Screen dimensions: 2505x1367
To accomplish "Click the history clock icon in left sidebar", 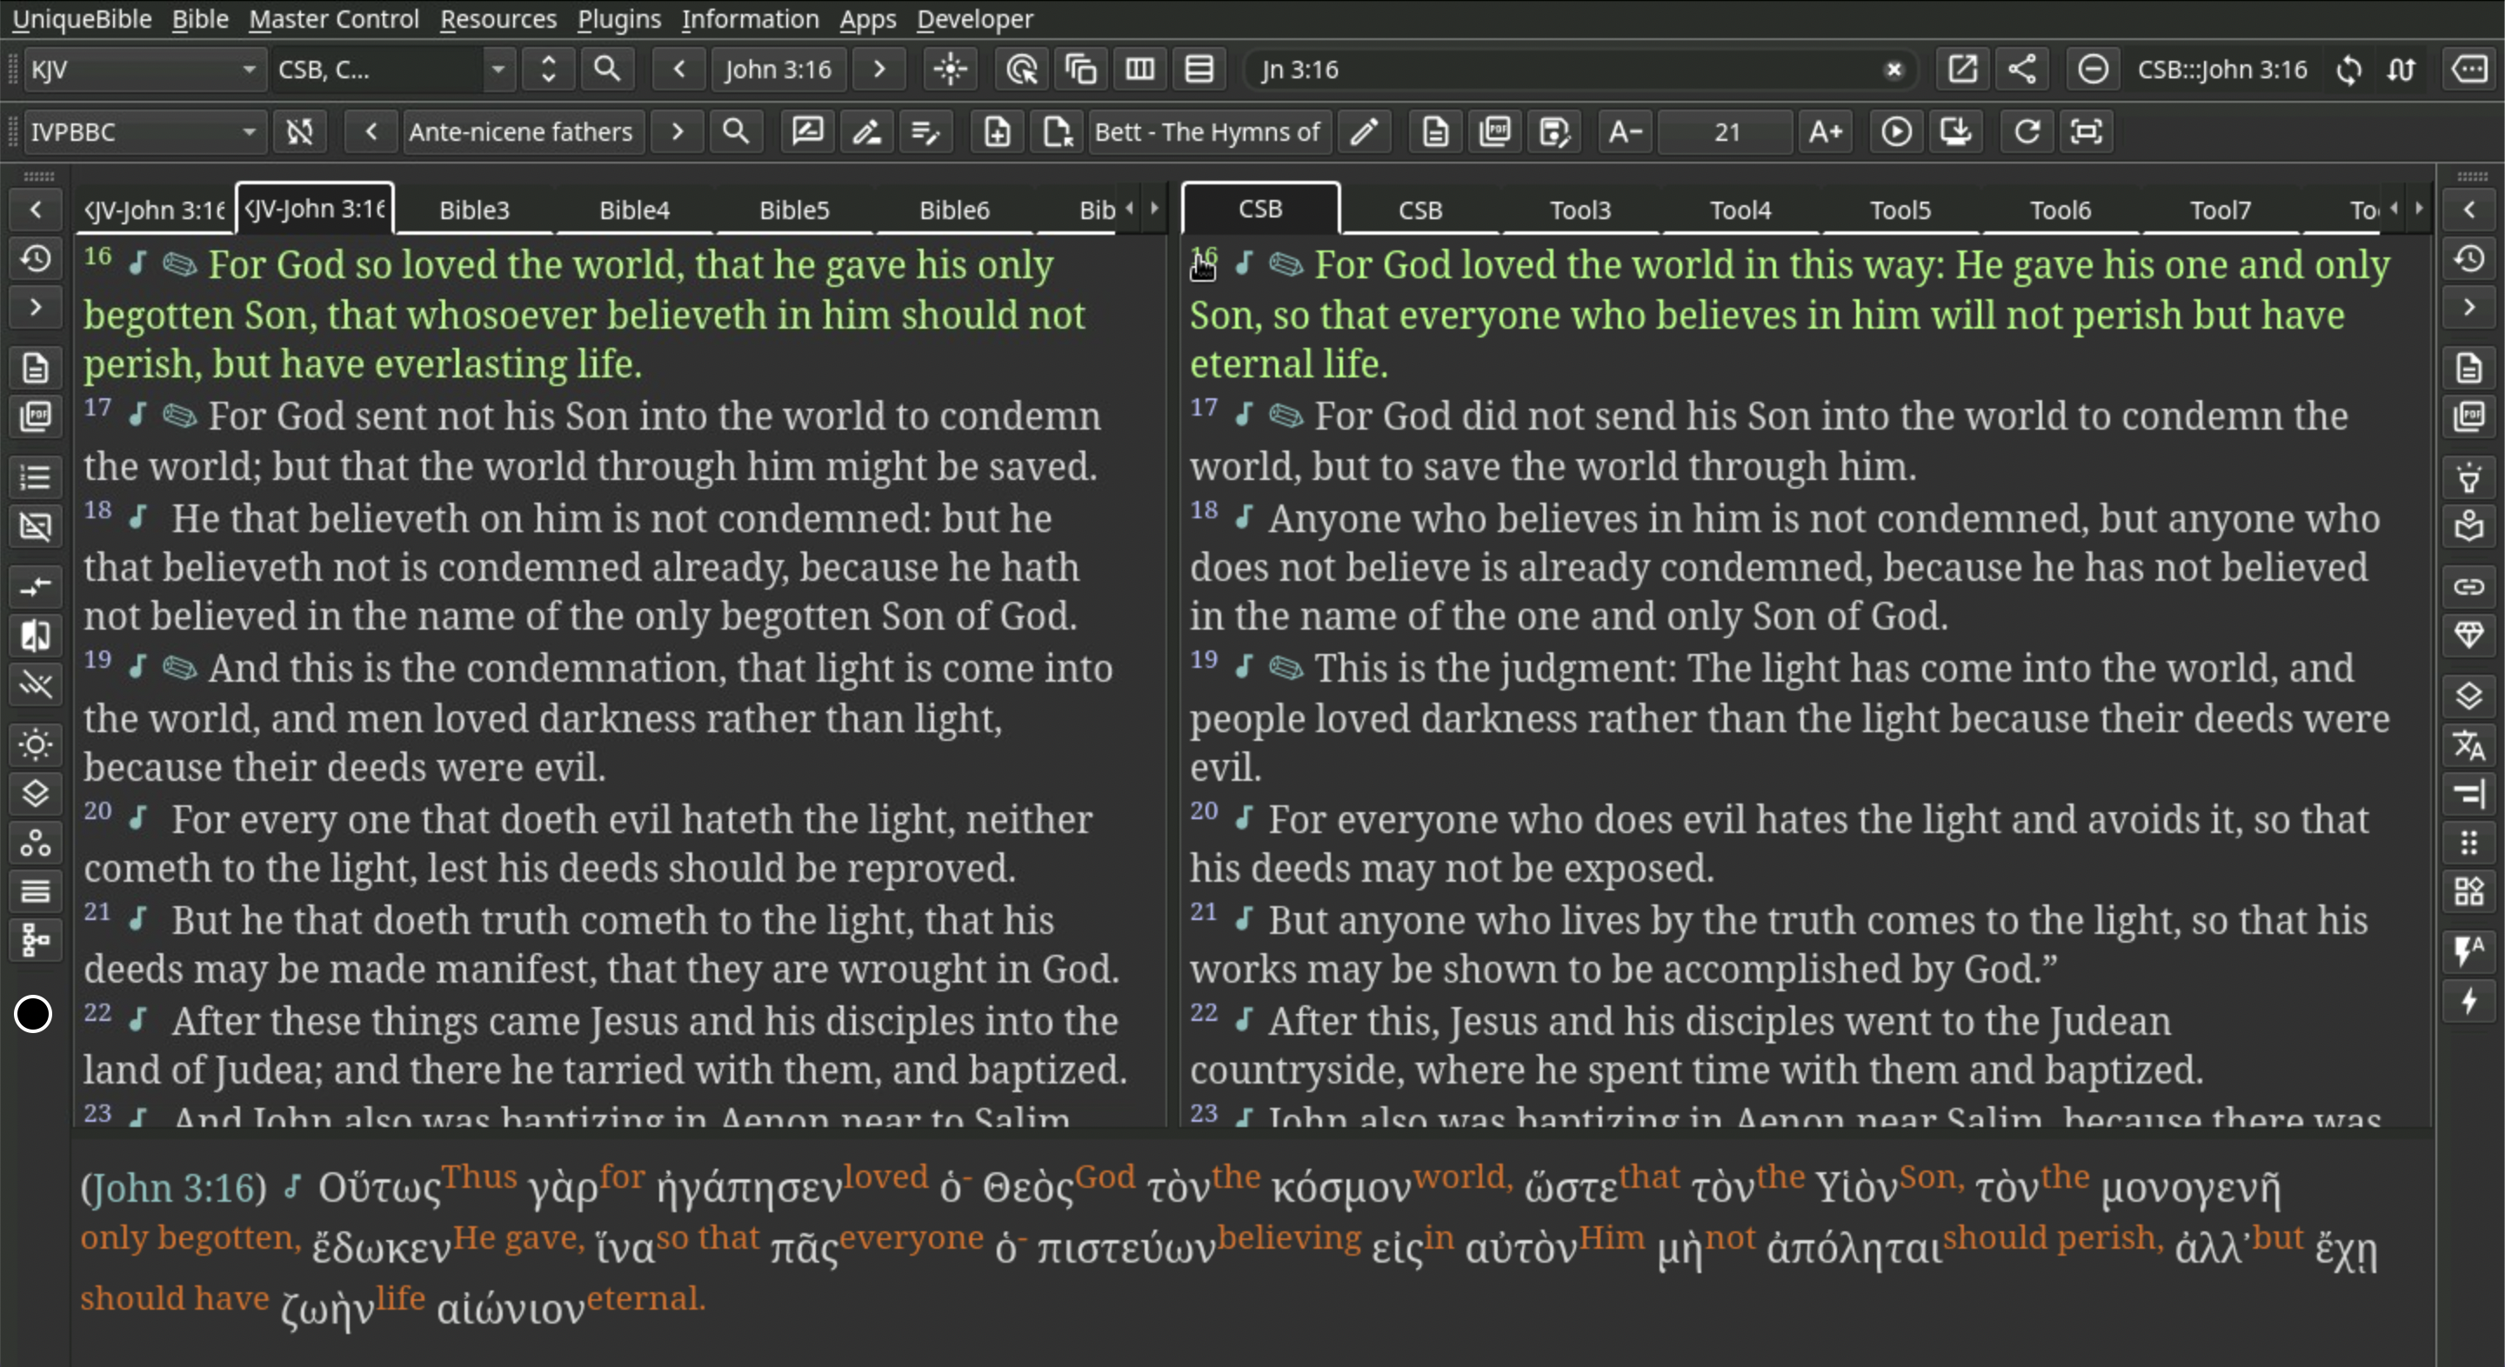I will pos(36,258).
